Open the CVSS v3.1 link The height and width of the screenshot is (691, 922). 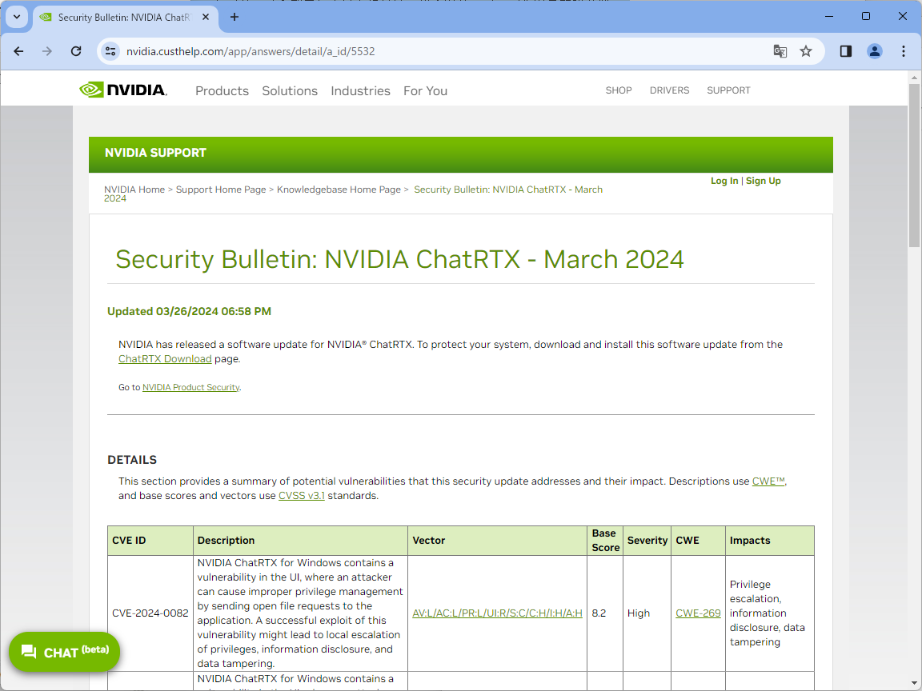301,495
